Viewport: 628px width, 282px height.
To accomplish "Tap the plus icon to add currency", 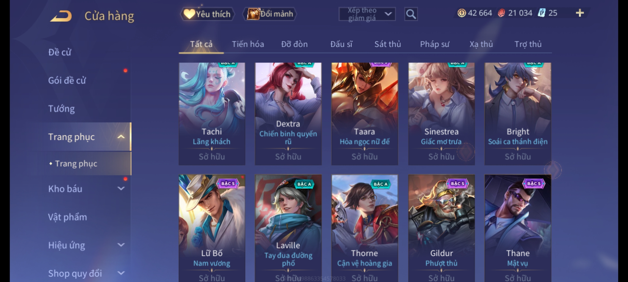I will 580,13.
